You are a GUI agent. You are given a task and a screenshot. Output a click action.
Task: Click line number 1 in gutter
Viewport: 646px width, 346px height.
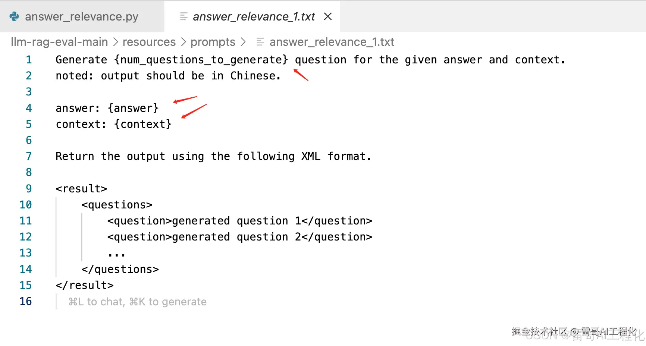click(x=29, y=60)
